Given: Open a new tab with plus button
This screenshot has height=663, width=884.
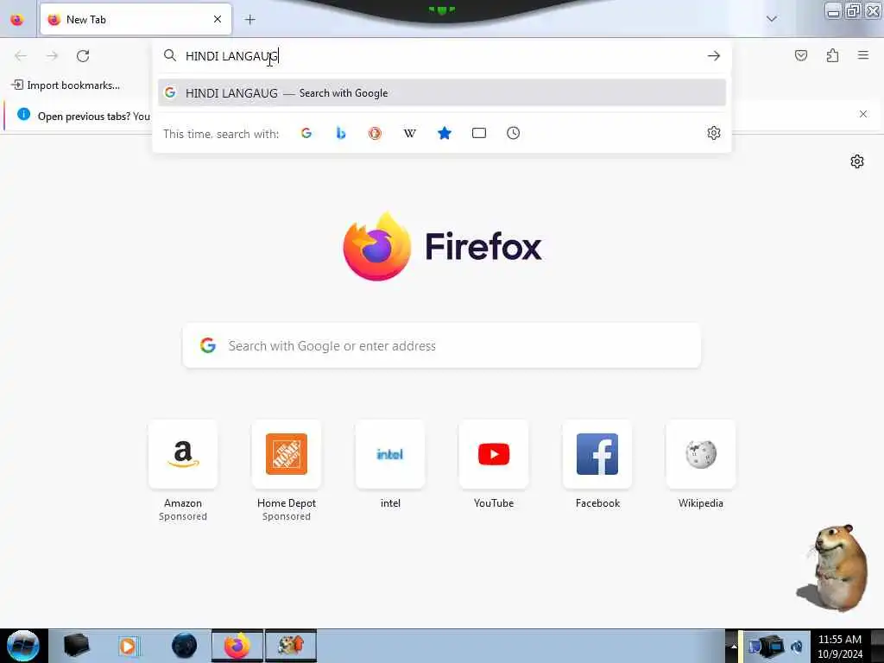Looking at the screenshot, I should [250, 20].
